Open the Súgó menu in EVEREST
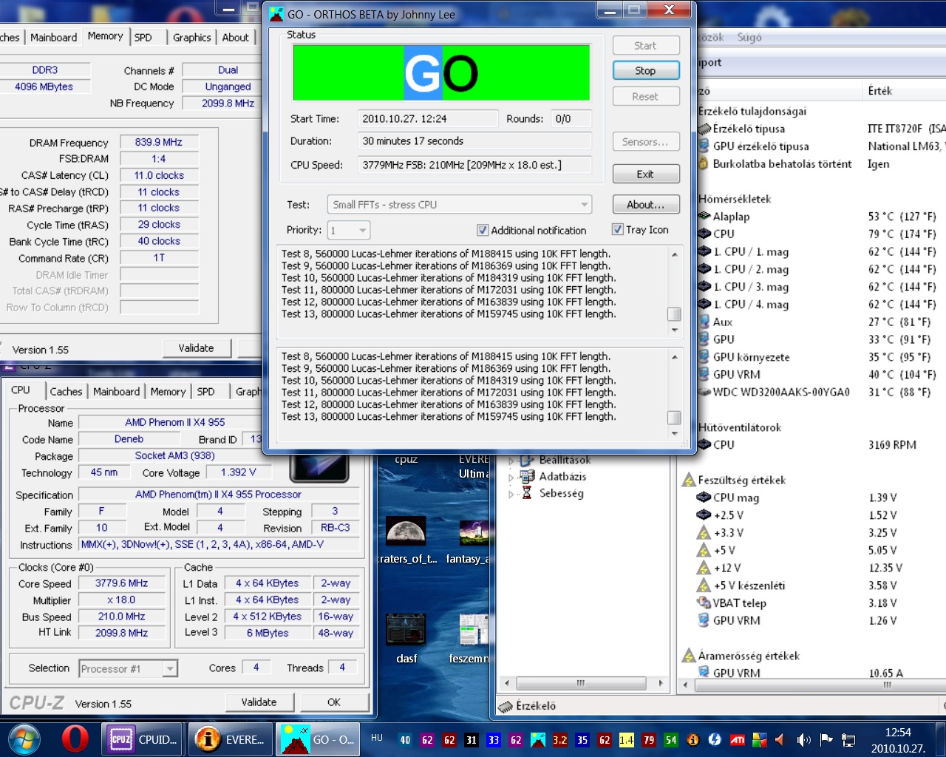The image size is (946, 757). click(749, 37)
